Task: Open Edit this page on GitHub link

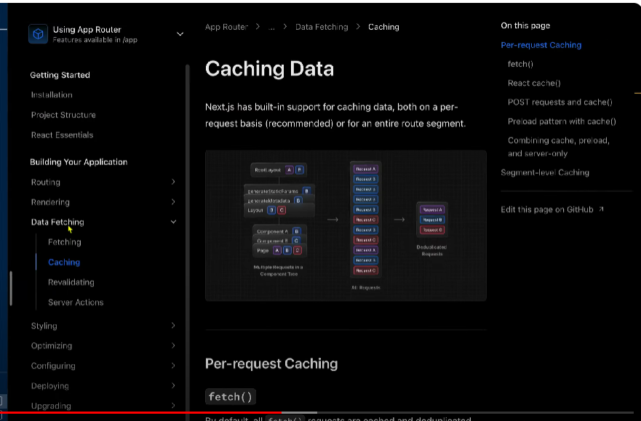Action: [x=547, y=209]
